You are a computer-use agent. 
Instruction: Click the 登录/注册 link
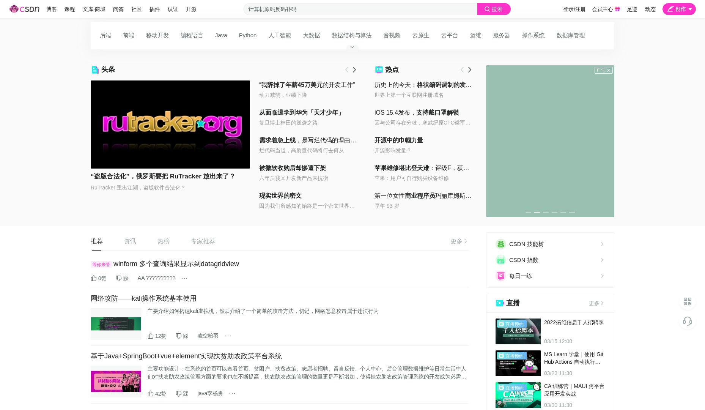point(574,9)
